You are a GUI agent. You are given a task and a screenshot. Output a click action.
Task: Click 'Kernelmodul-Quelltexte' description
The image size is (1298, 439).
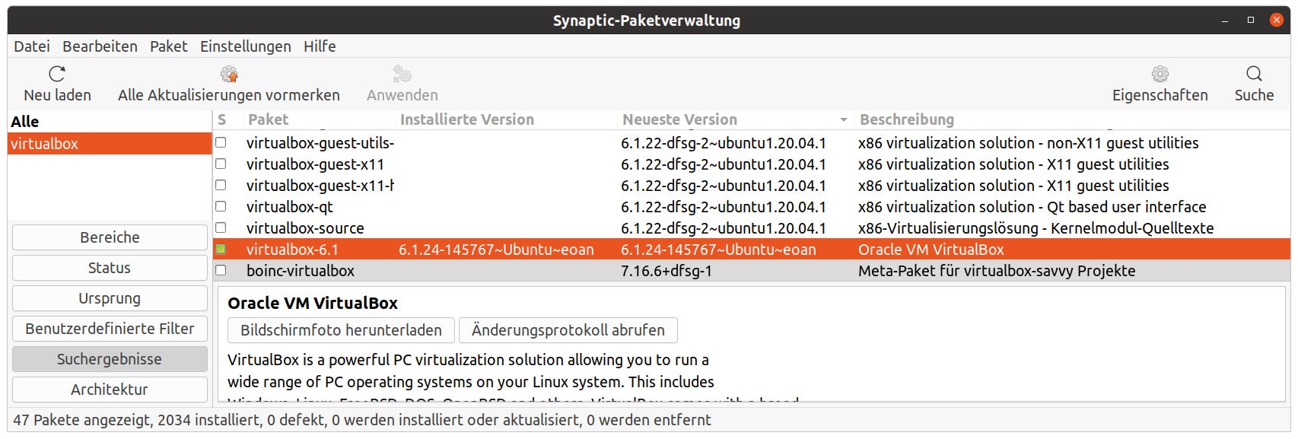coord(1132,228)
